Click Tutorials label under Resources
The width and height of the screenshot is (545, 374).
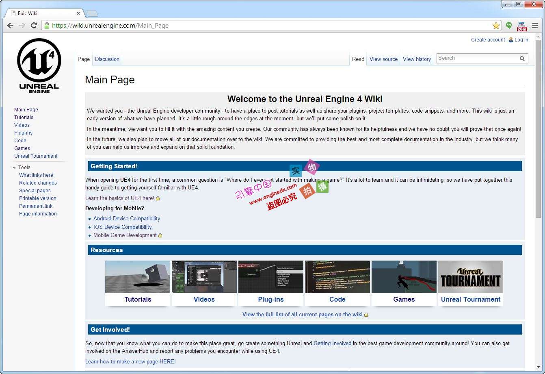tap(138, 300)
